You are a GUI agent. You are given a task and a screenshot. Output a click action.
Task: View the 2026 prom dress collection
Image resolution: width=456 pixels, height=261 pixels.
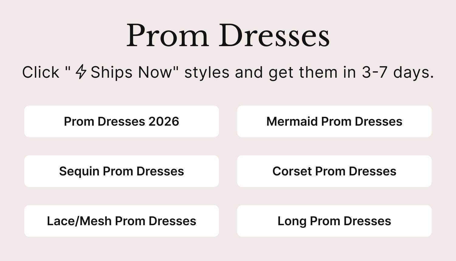(x=121, y=121)
